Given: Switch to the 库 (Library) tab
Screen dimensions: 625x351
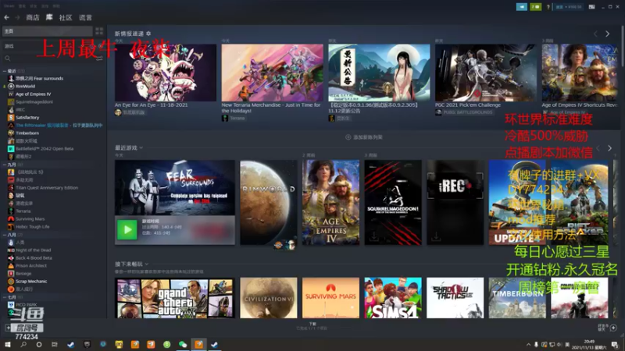Looking at the screenshot, I should click(49, 17).
